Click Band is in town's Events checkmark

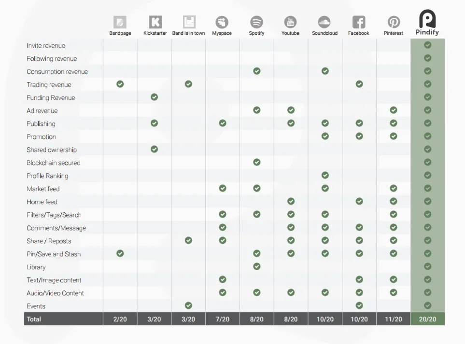pyautogui.click(x=188, y=305)
